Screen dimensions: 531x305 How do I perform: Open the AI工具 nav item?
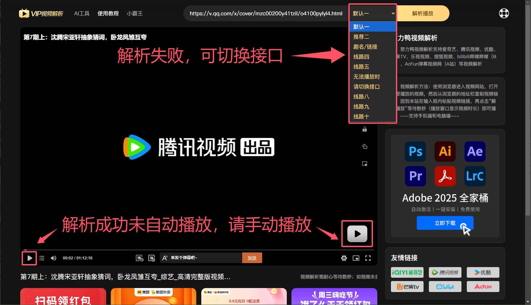coord(82,14)
